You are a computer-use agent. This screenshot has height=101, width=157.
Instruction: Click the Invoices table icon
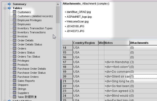click(14, 36)
